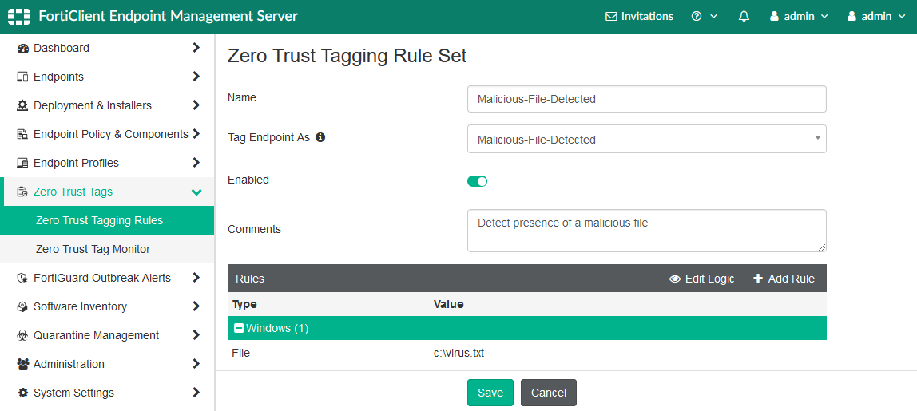Click the notifications bell icon
This screenshot has height=411, width=917.
tap(744, 16)
